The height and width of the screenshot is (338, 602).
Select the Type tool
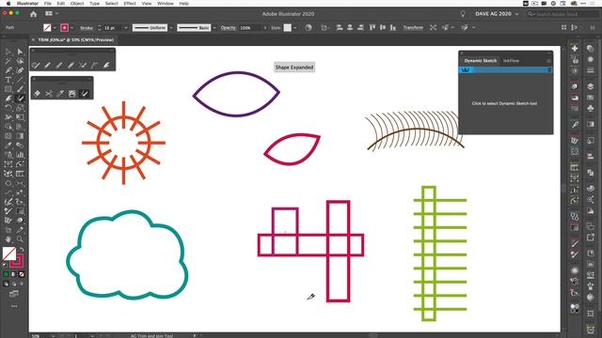(8, 80)
